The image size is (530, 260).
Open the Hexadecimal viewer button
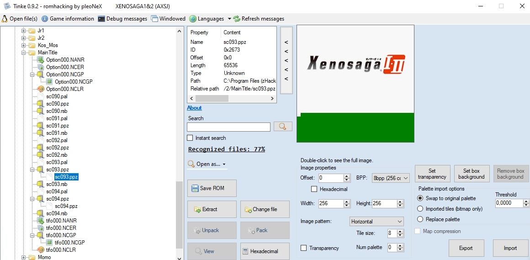265,251
